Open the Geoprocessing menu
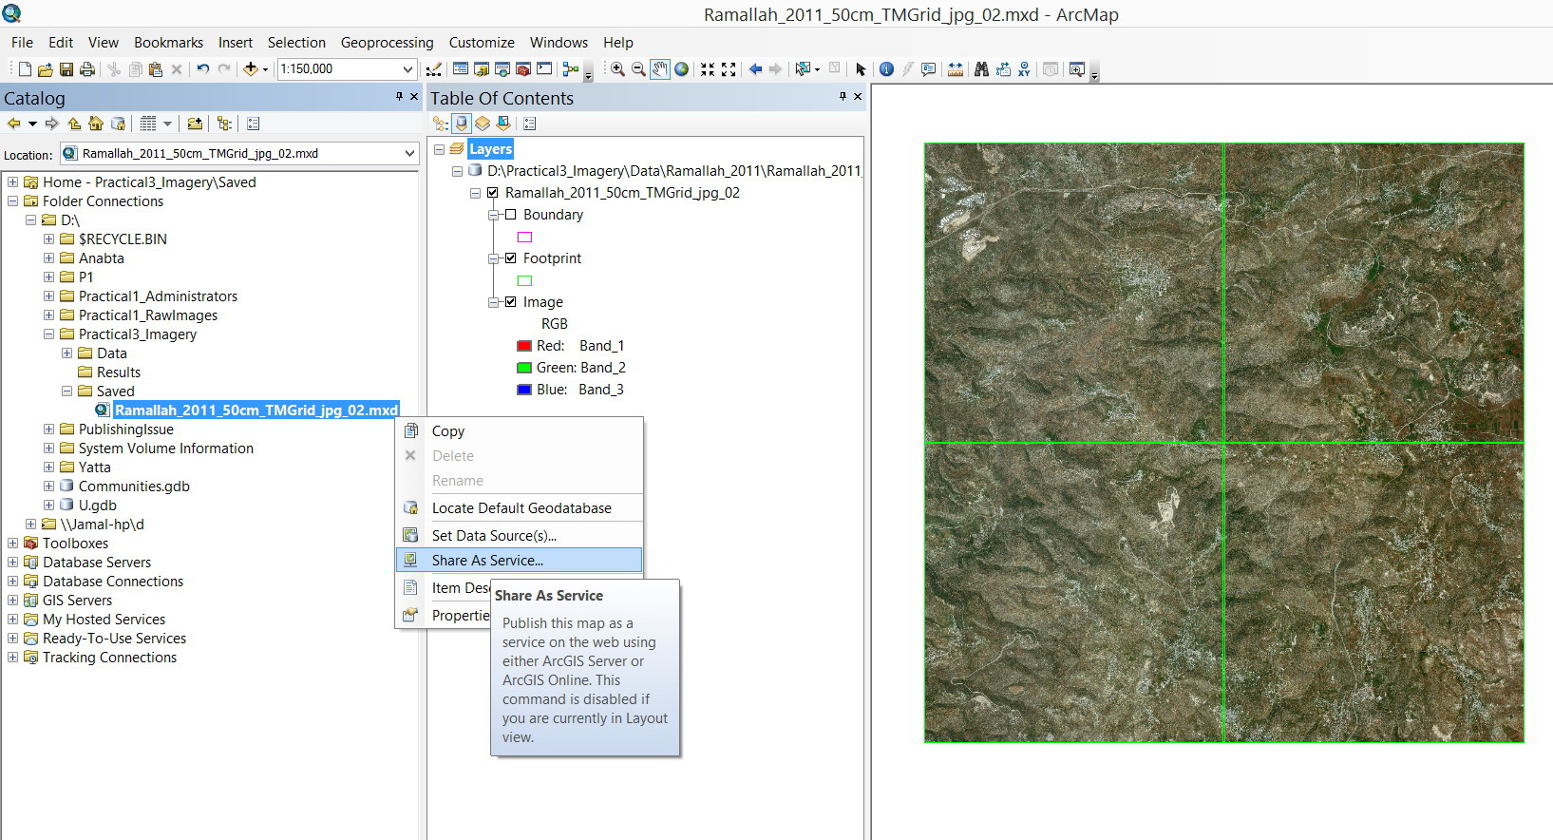The height and width of the screenshot is (840, 1553). [x=387, y=43]
